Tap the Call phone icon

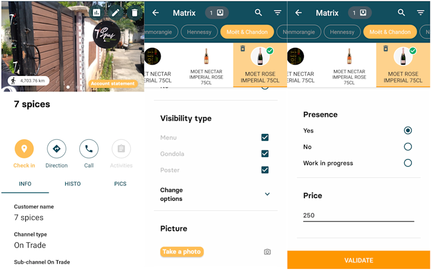[x=89, y=149]
